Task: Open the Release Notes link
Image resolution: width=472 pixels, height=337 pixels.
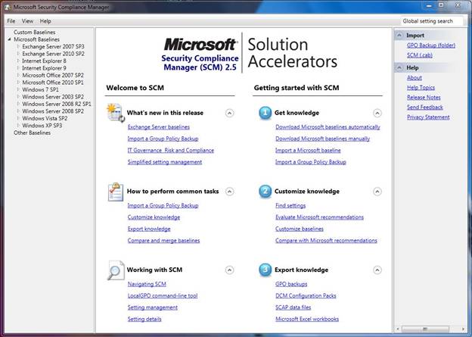Action: click(x=424, y=98)
